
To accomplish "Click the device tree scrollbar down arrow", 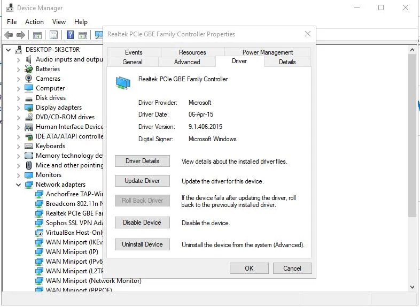I will tap(412, 287).
